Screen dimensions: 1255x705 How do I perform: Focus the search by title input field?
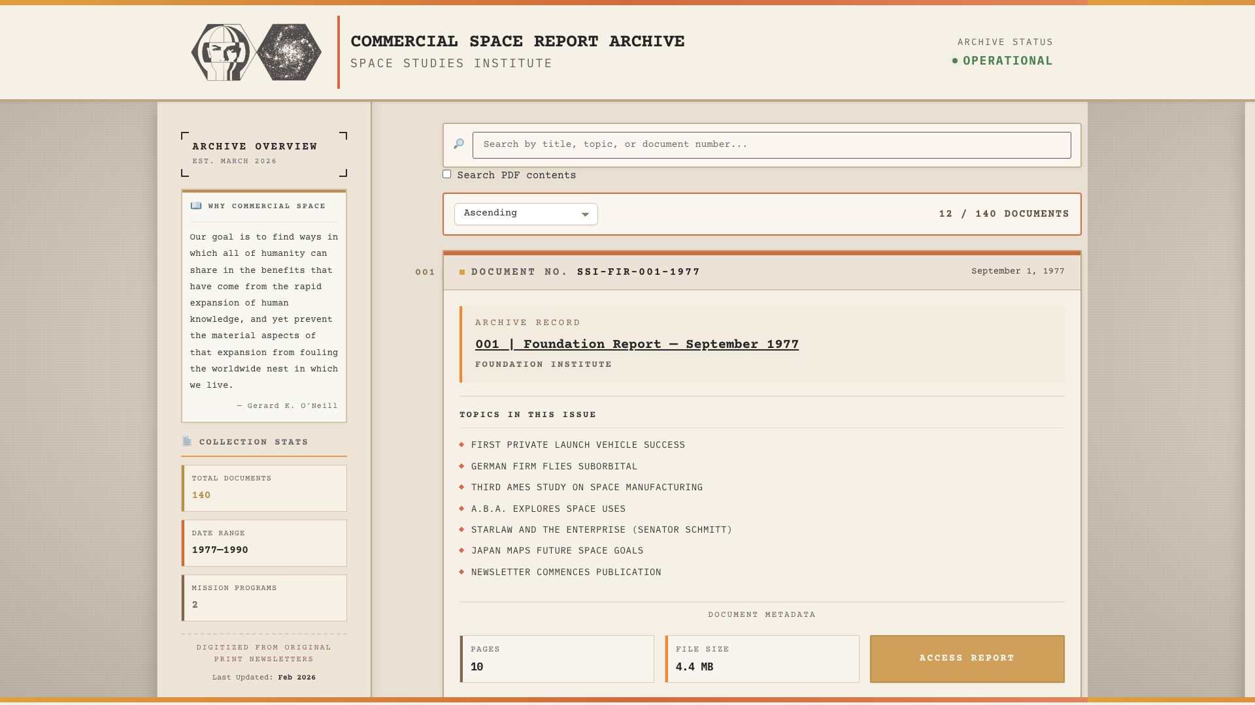772,145
